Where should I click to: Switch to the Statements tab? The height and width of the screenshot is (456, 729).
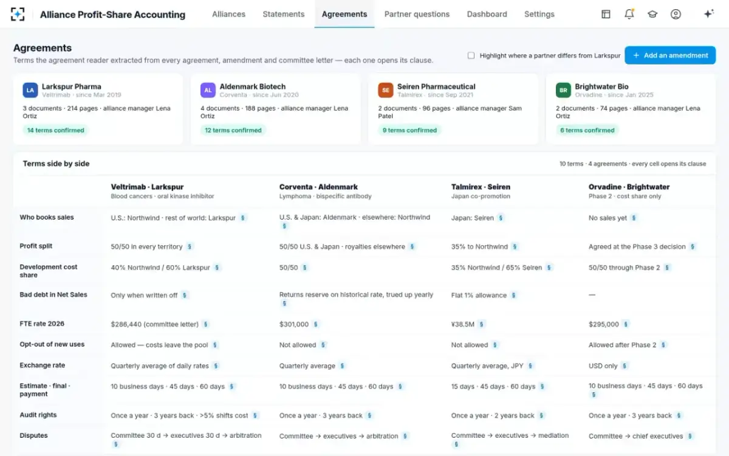pos(284,14)
